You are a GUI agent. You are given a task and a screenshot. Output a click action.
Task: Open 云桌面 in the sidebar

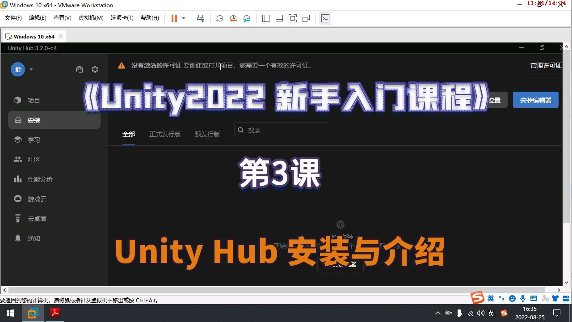click(x=54, y=218)
